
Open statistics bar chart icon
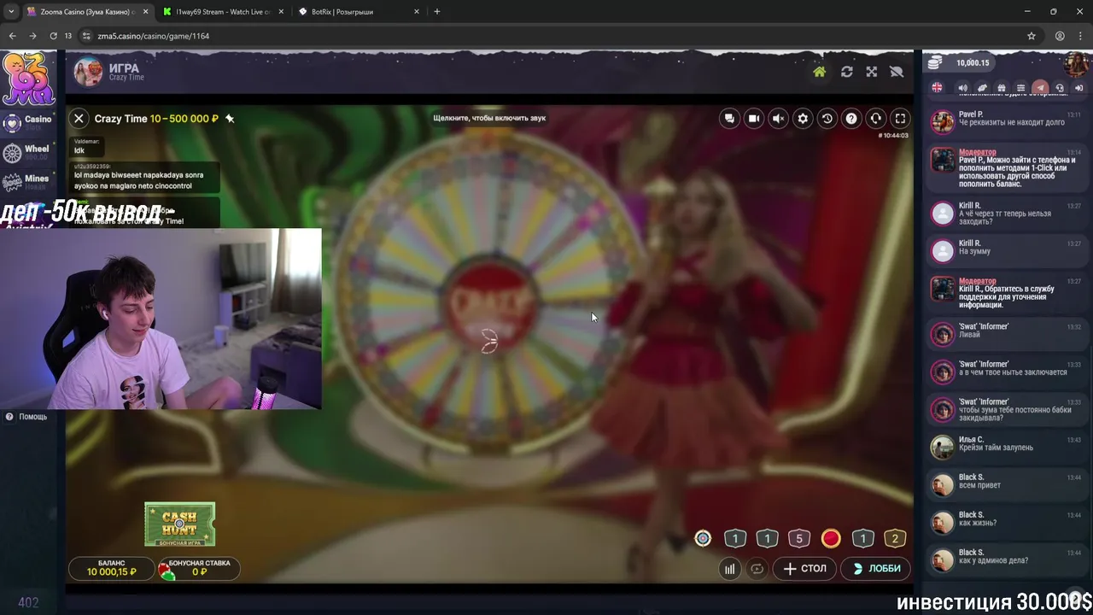[729, 568]
